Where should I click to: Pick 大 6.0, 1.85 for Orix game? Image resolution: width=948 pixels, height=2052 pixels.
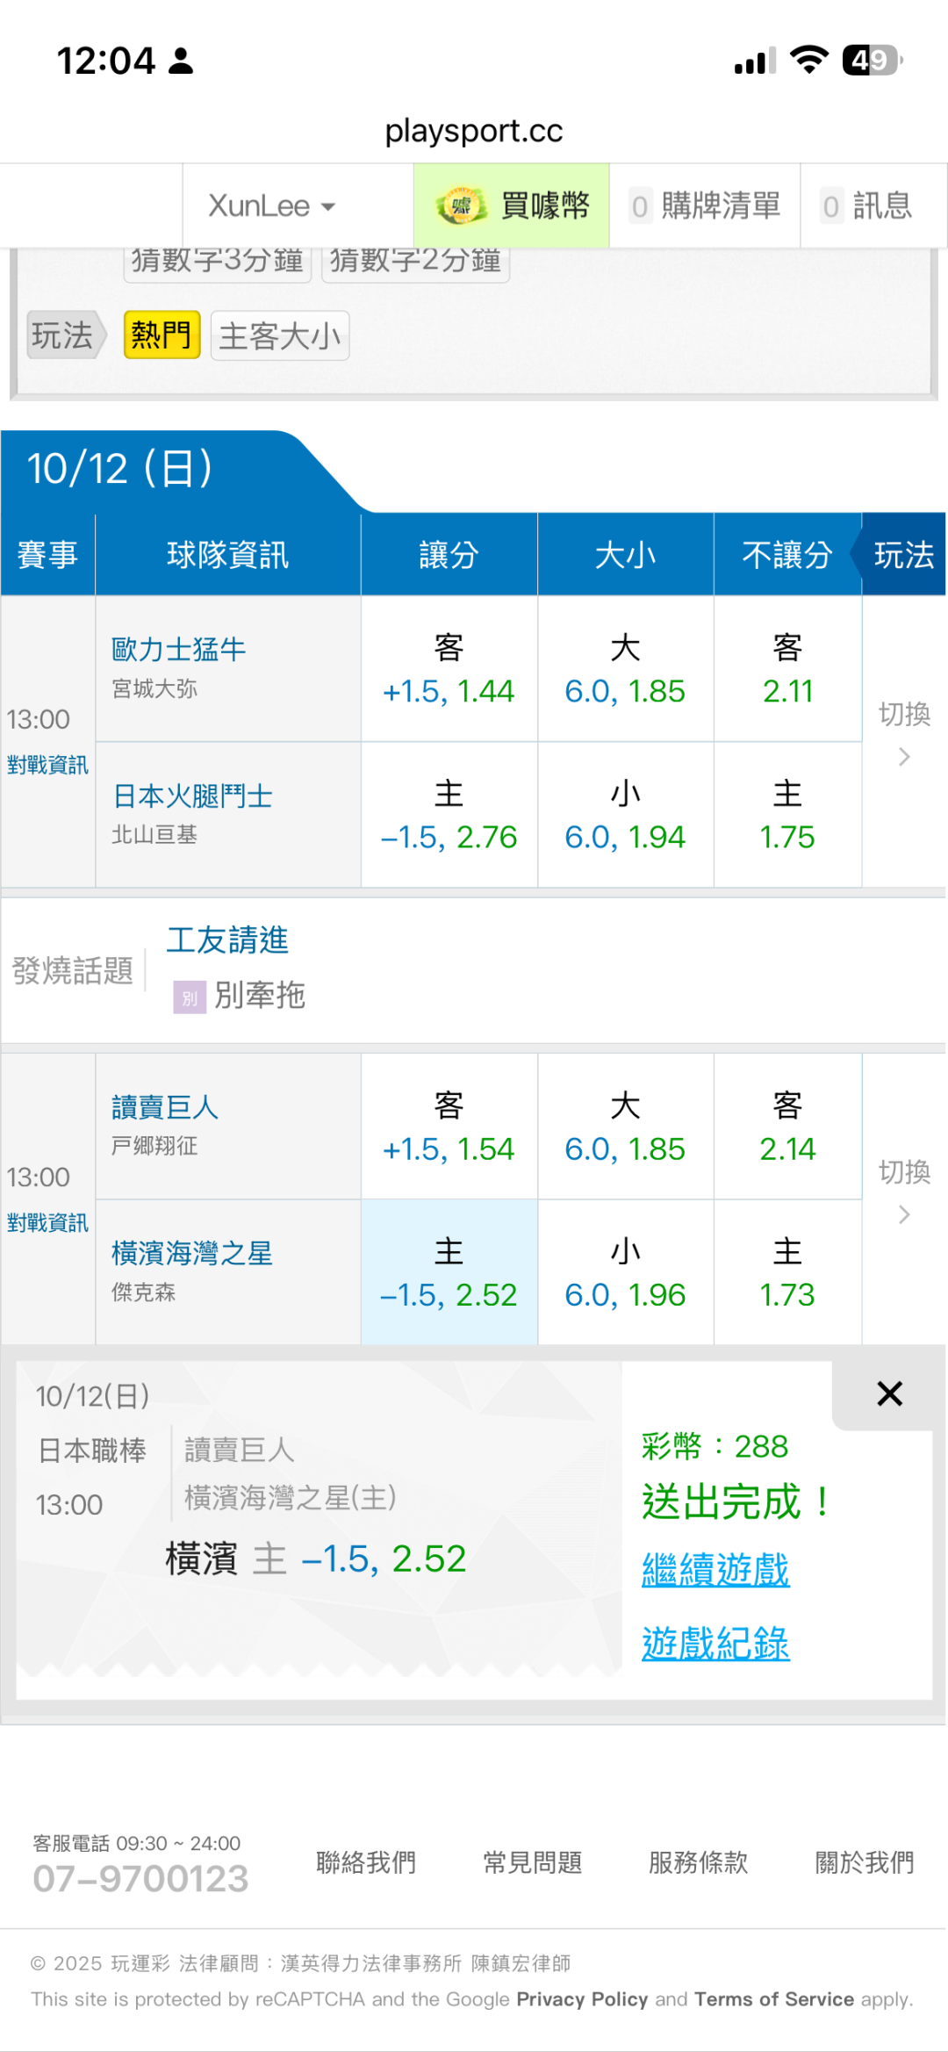(625, 669)
